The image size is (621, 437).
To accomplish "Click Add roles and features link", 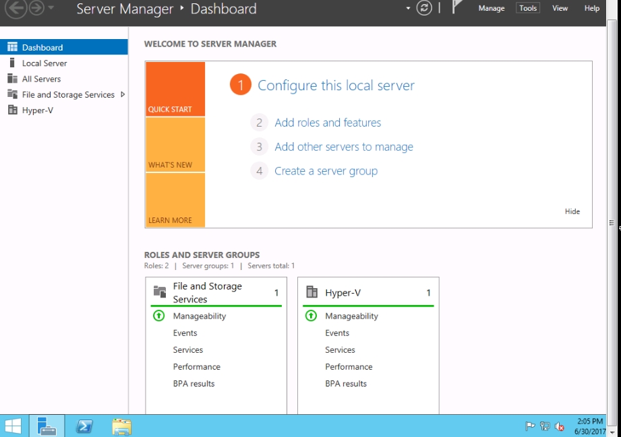I will click(x=328, y=123).
